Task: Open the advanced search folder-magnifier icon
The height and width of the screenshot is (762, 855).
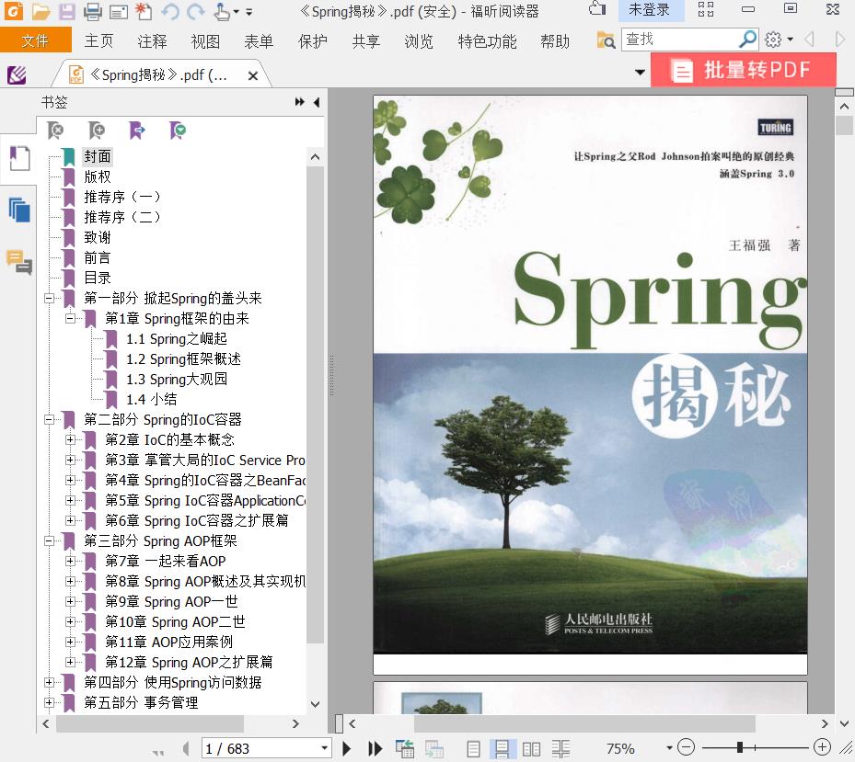Action: [606, 40]
